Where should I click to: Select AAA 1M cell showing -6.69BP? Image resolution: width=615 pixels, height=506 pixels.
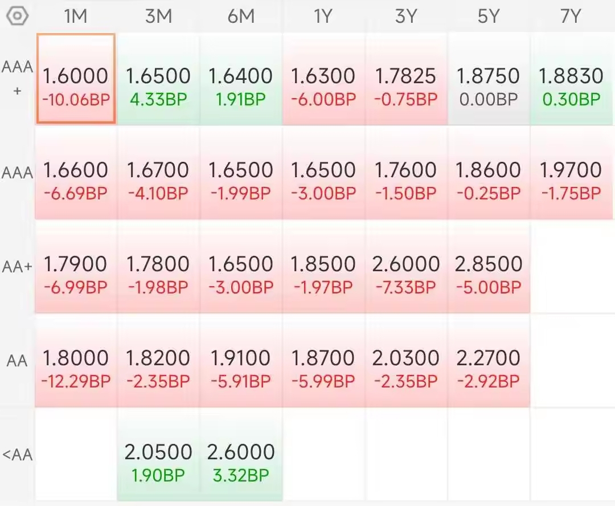(76, 173)
